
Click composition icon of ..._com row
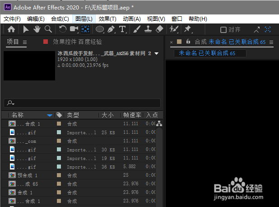12,141
